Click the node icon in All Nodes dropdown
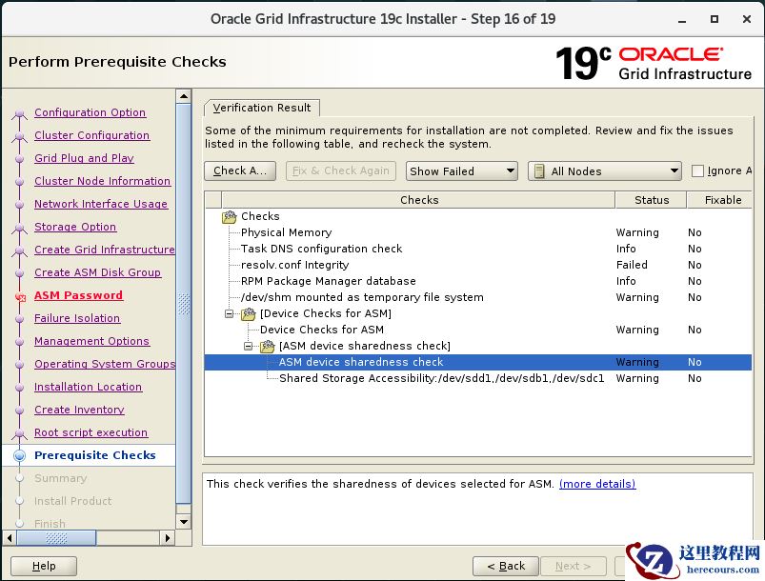This screenshot has height=581, width=765. click(x=539, y=171)
